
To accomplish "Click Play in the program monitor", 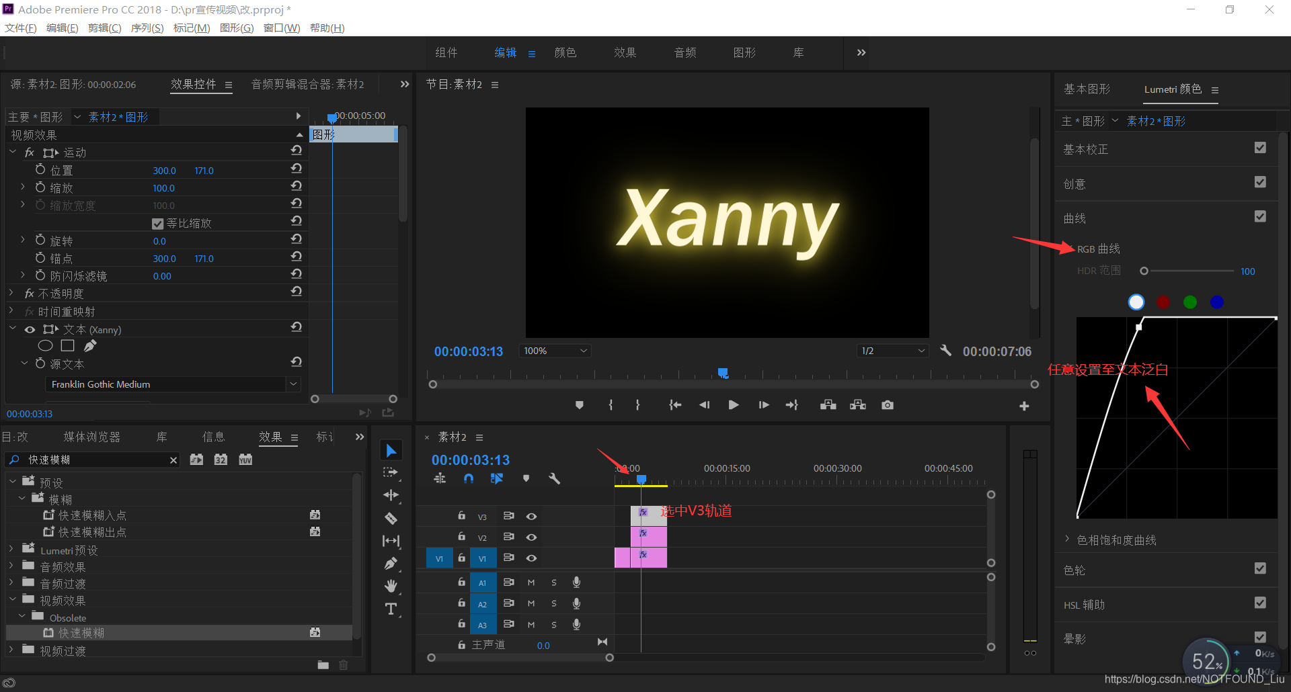I will tap(734, 405).
